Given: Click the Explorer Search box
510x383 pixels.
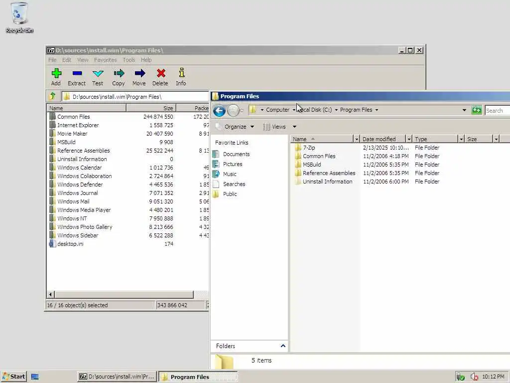Looking at the screenshot, I should pos(498,110).
